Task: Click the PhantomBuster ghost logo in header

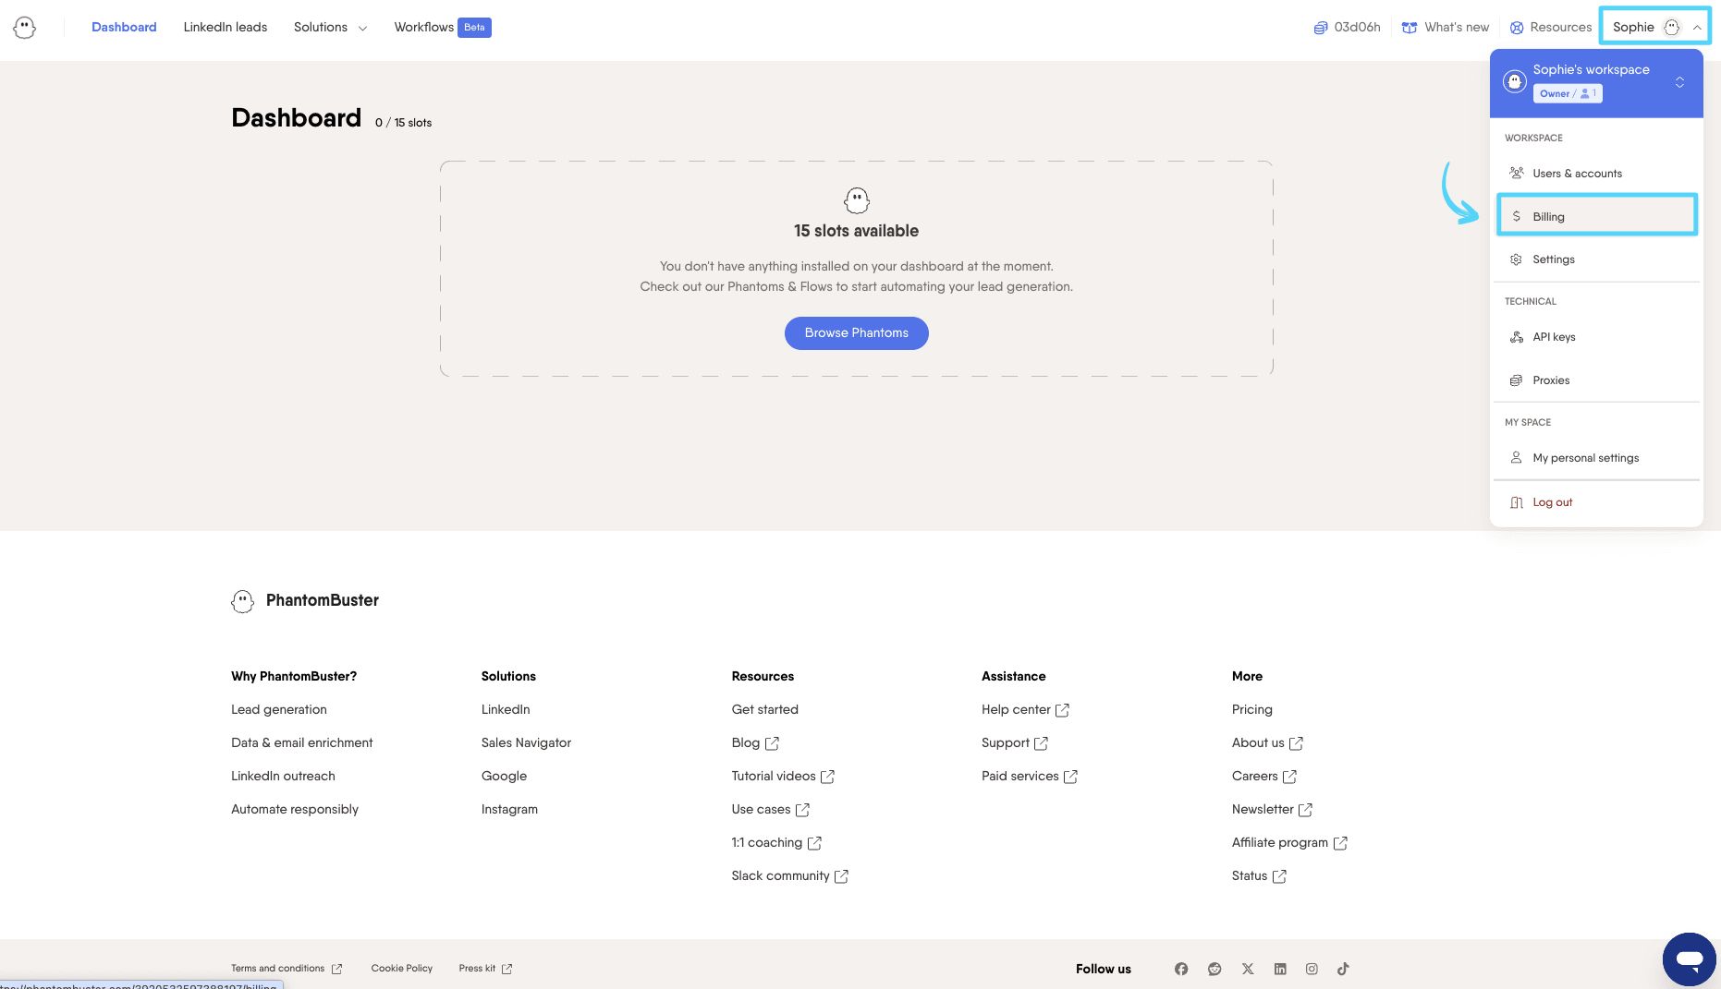Action: coord(25,28)
